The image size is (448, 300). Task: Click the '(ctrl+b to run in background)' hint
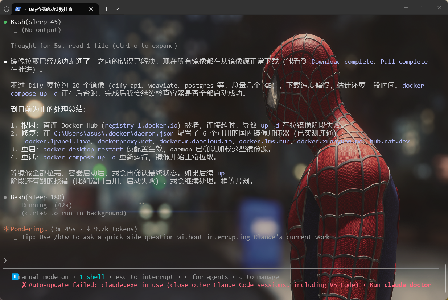point(74,213)
